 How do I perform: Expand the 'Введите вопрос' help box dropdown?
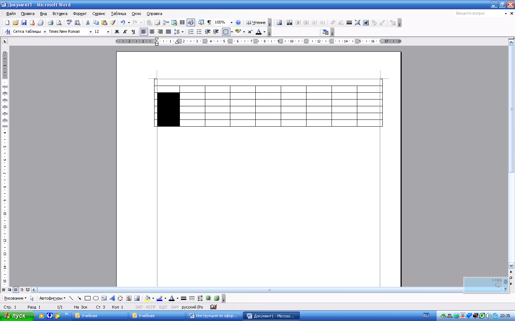coord(506,14)
